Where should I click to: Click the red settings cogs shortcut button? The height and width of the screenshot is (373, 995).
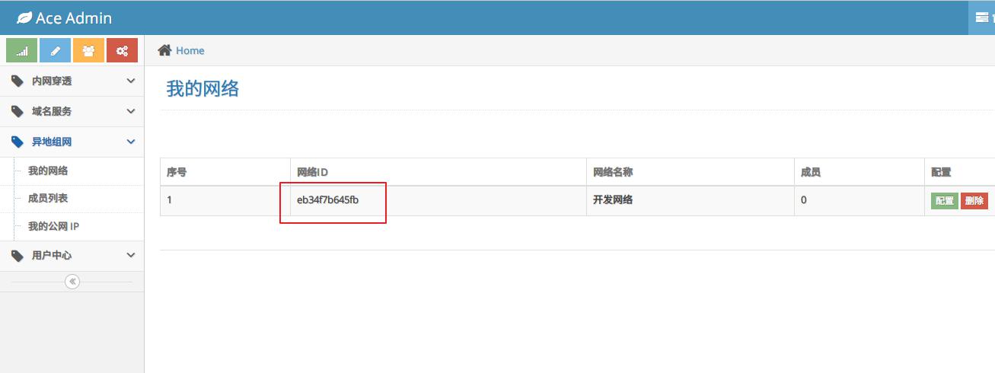tap(122, 51)
